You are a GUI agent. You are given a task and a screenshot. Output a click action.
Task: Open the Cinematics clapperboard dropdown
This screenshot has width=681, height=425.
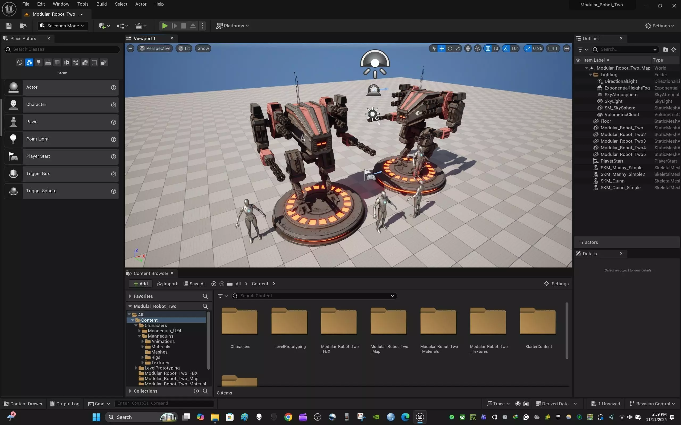point(141,26)
